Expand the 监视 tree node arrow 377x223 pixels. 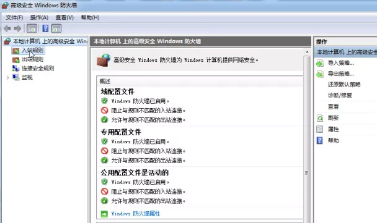pos(7,77)
